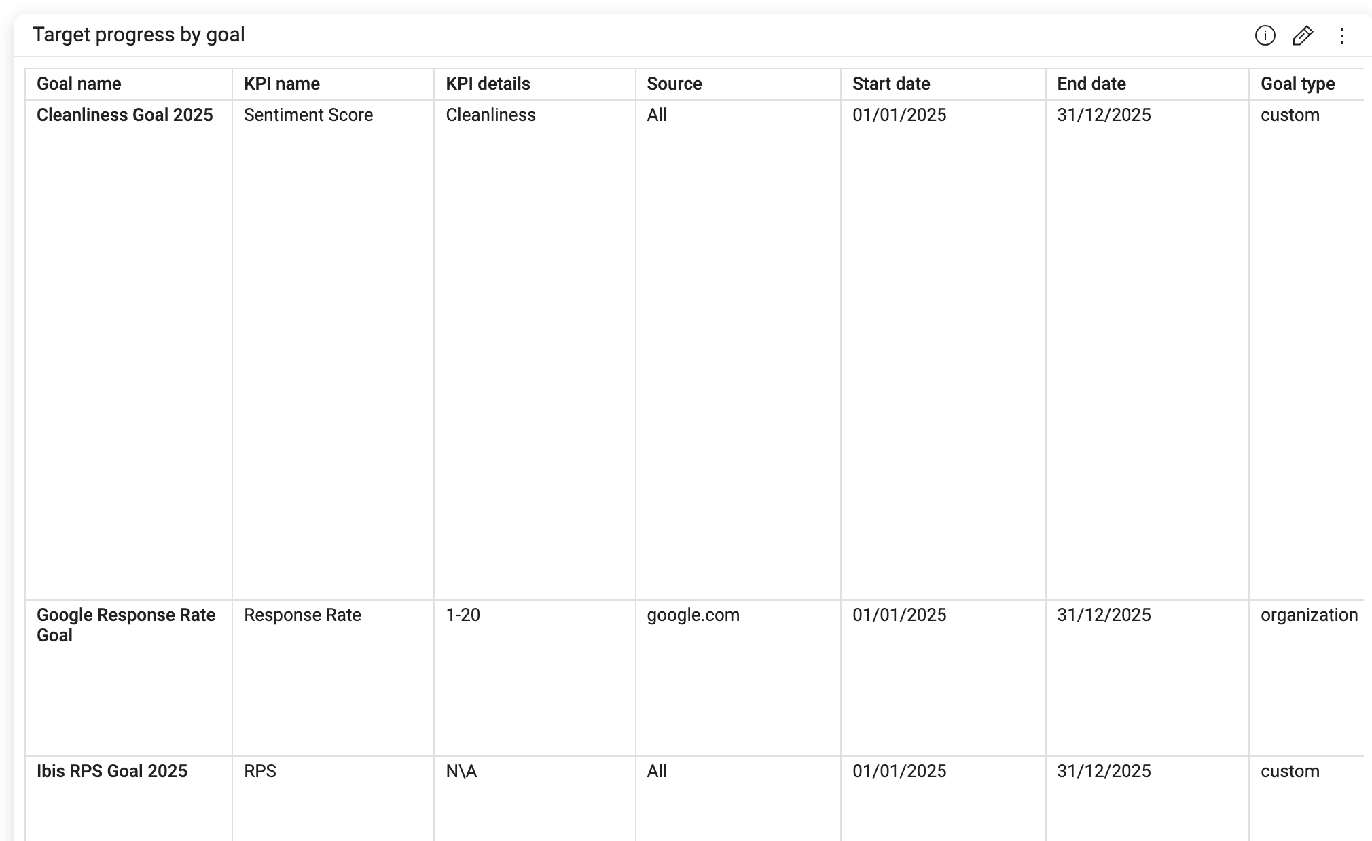1372x841 pixels.
Task: Select the Google Response Rate Goal name
Action: [126, 624]
